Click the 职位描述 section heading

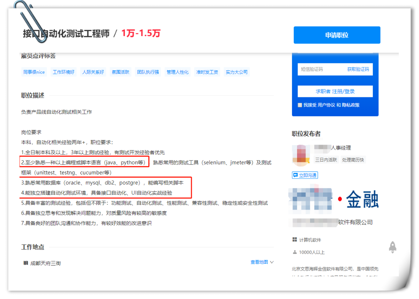tap(33, 96)
